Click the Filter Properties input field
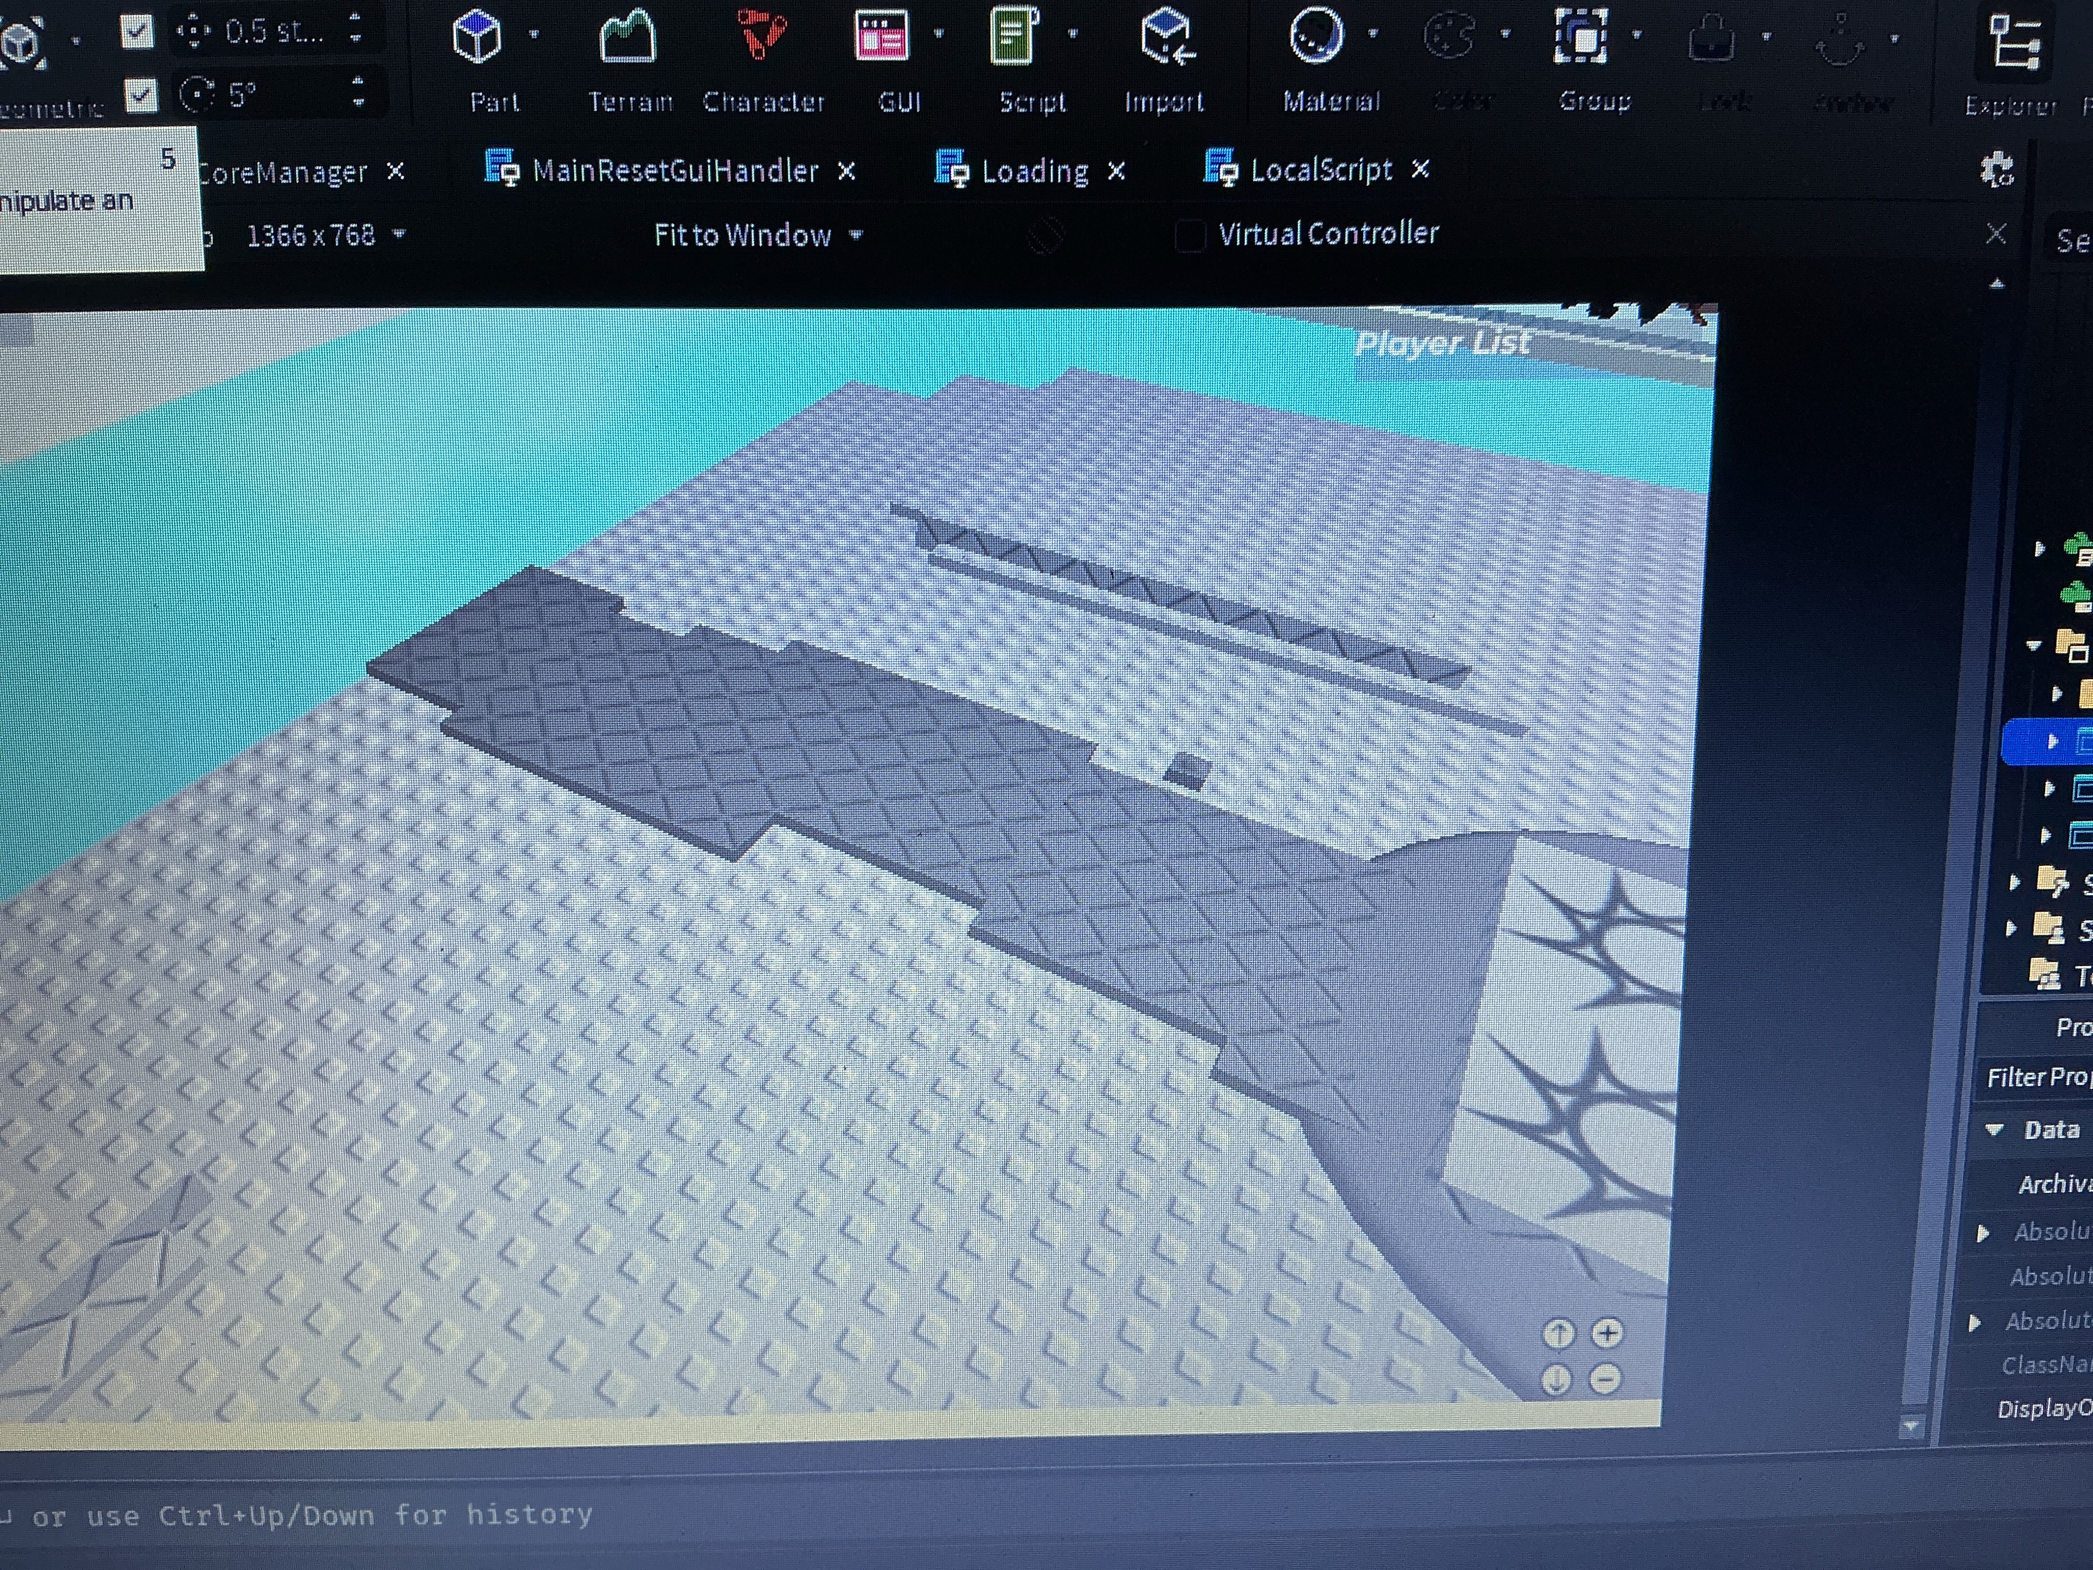 2035,1078
